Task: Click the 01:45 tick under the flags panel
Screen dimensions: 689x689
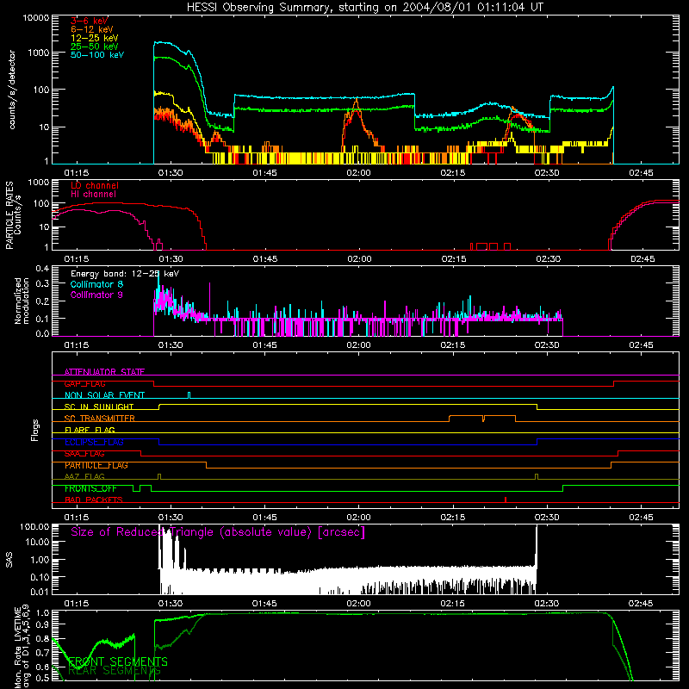Action: 264,518
